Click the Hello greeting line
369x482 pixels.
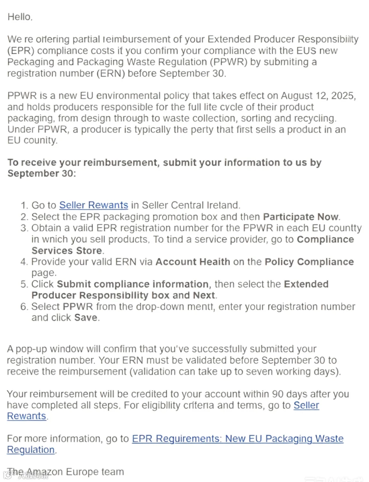(20, 16)
